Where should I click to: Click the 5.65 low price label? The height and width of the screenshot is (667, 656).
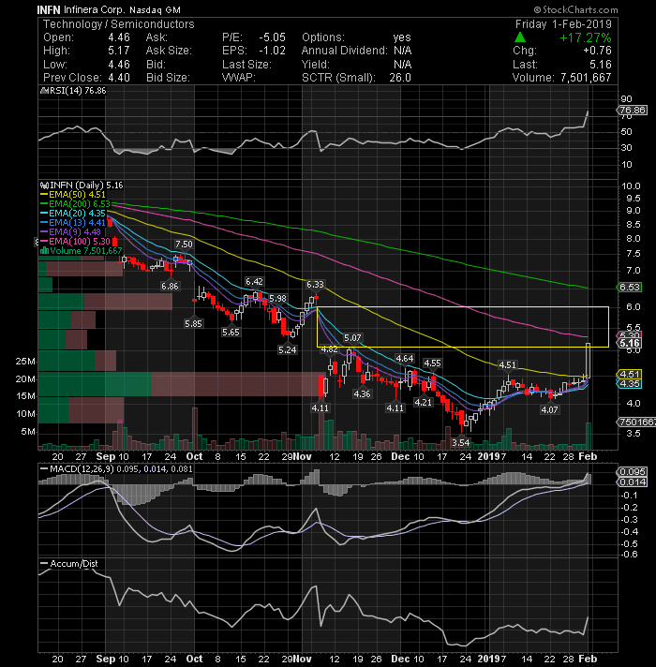point(231,333)
